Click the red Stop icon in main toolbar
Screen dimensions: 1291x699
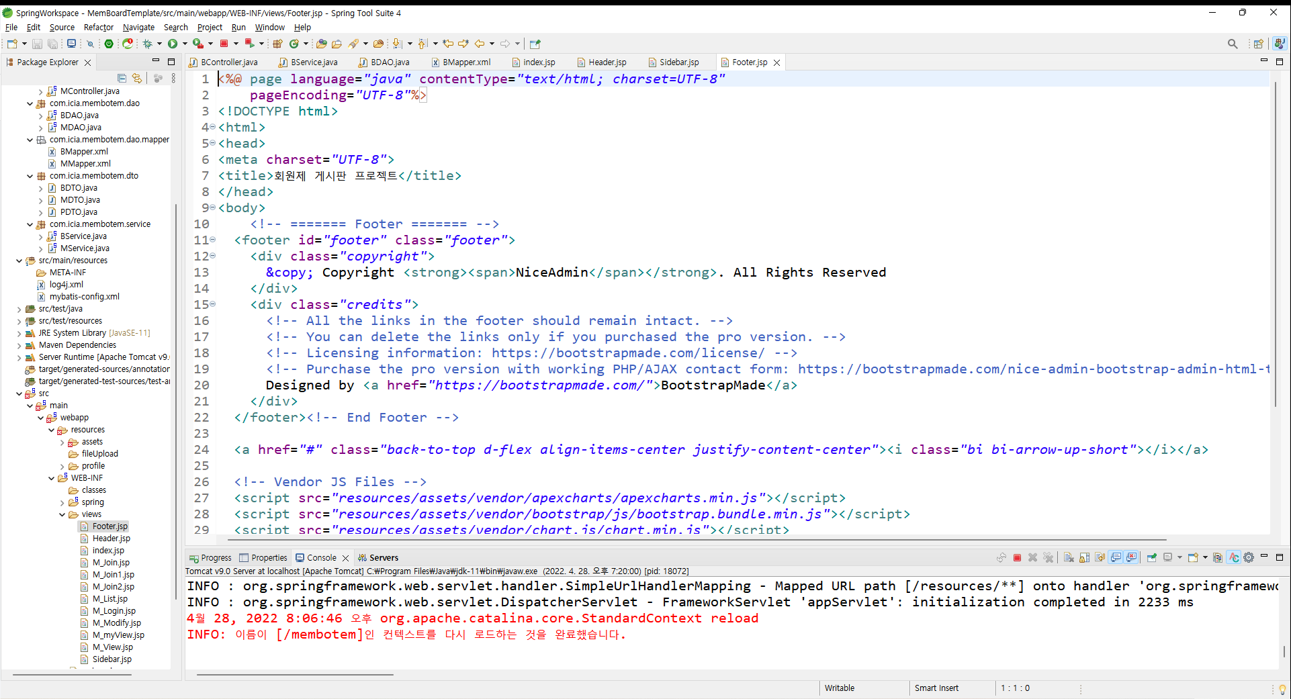[x=224, y=44]
